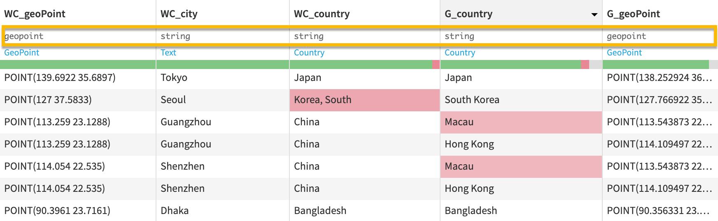Click the Country meaning link under G_country
The image size is (718, 221).
(x=460, y=53)
